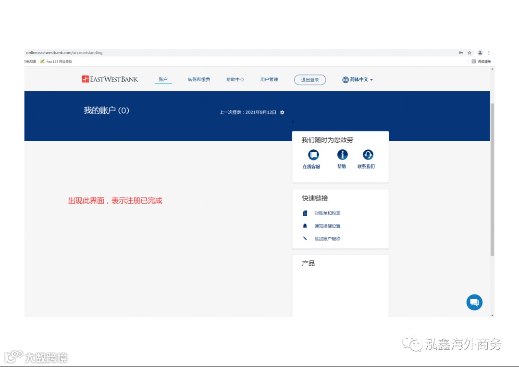The width and height of the screenshot is (519, 367).
Task: Click the saved password key icon
Action: (x=461, y=53)
